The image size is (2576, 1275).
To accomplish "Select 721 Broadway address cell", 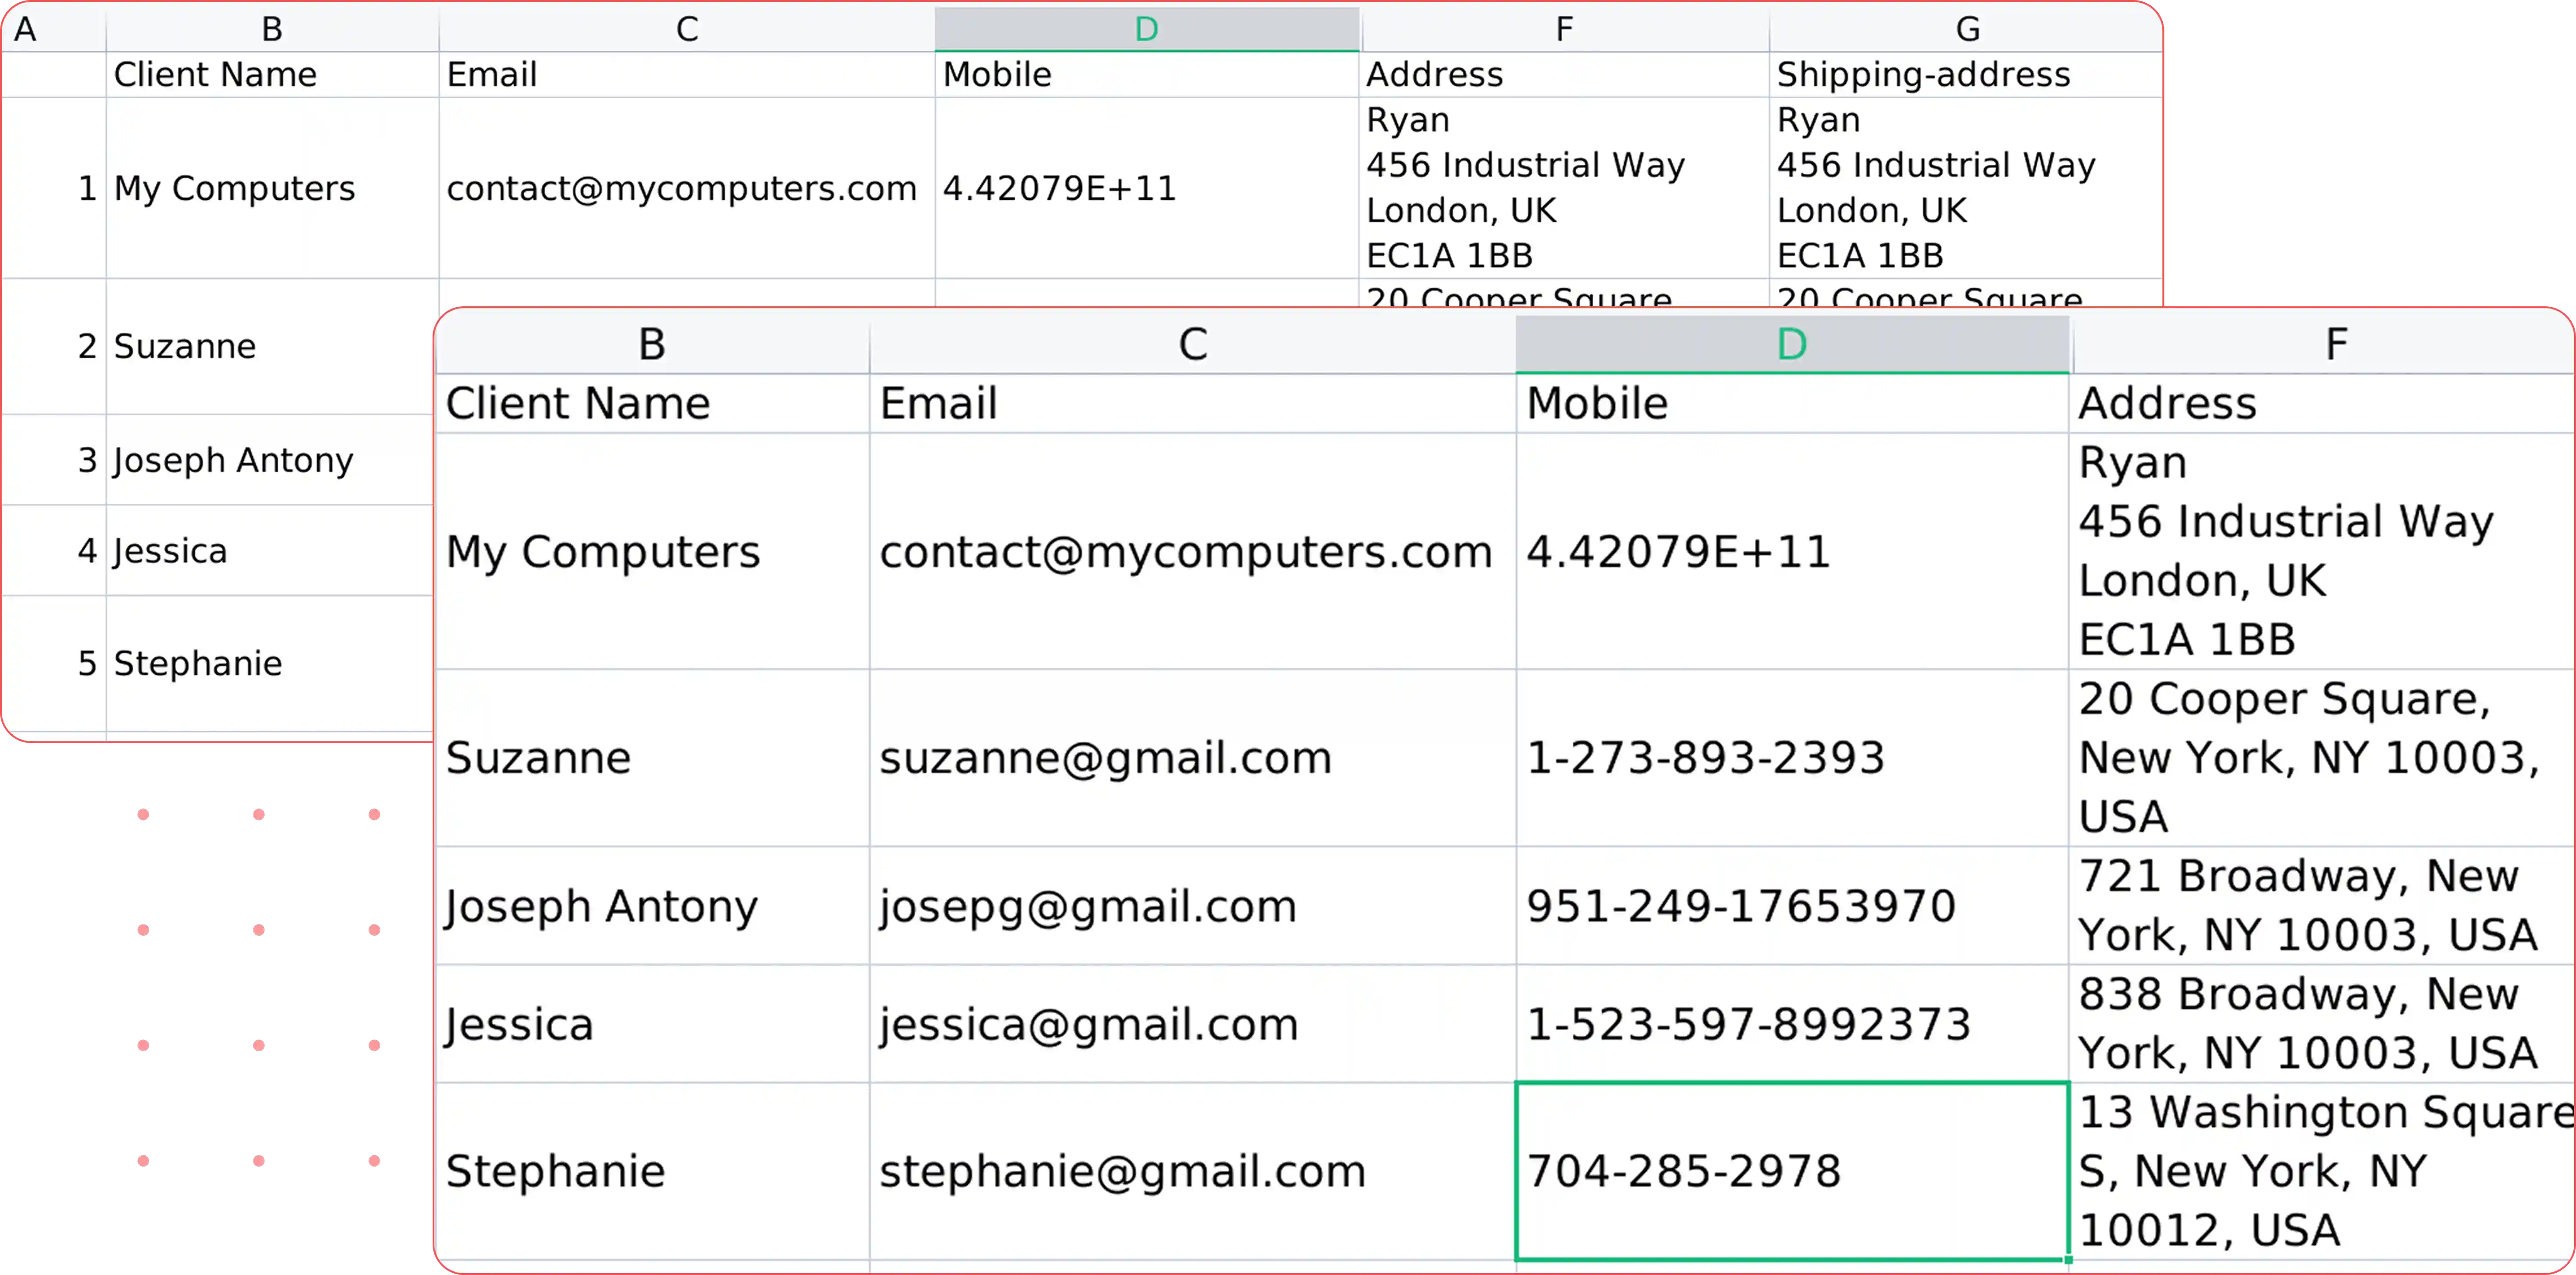I will [x=2322, y=905].
